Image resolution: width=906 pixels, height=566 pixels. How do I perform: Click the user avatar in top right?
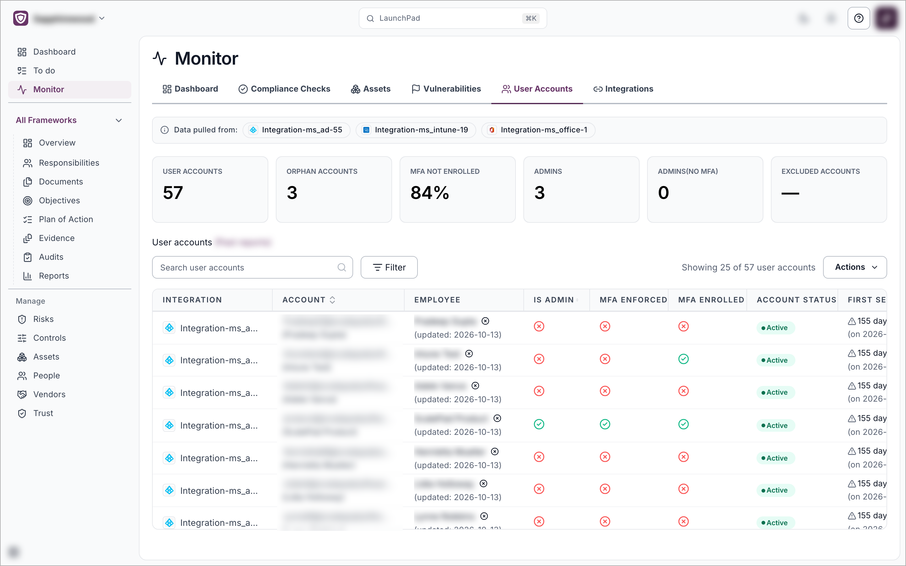[x=886, y=18]
